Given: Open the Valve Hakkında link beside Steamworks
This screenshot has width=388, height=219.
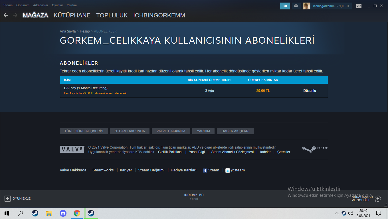Looking at the screenshot, I should [73, 170].
